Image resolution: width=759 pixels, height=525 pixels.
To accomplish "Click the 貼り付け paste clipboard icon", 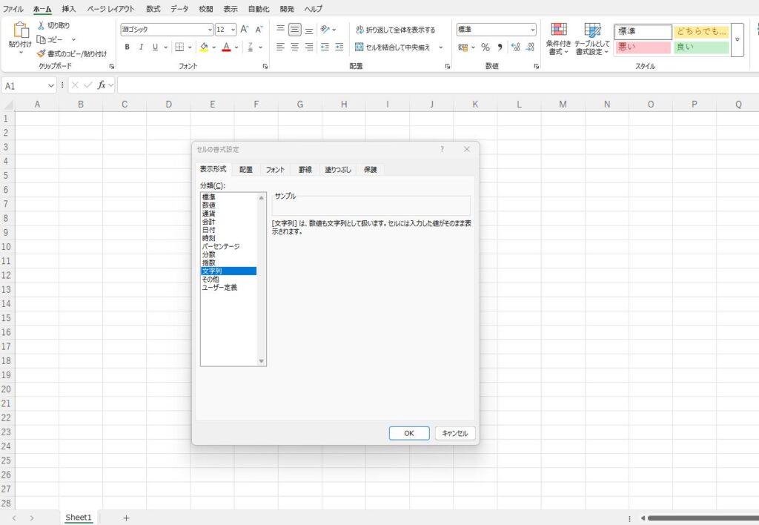I will click(20, 36).
